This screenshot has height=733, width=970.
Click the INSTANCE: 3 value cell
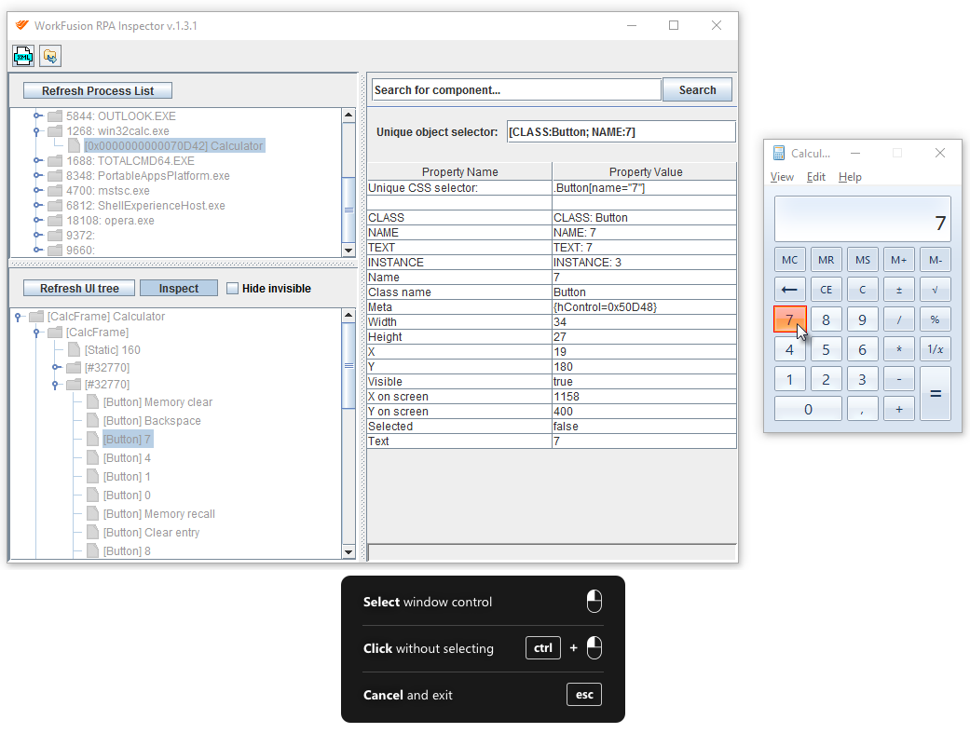click(x=644, y=263)
